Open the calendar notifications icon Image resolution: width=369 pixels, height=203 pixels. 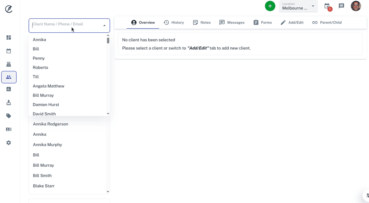(327, 6)
